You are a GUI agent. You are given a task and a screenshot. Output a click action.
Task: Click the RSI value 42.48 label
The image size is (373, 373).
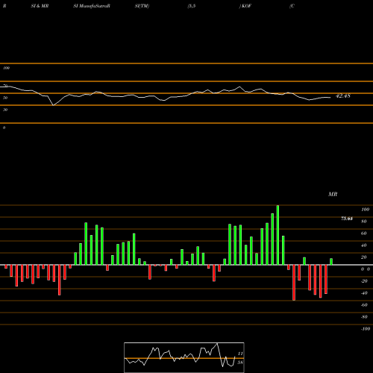[x=343, y=95]
